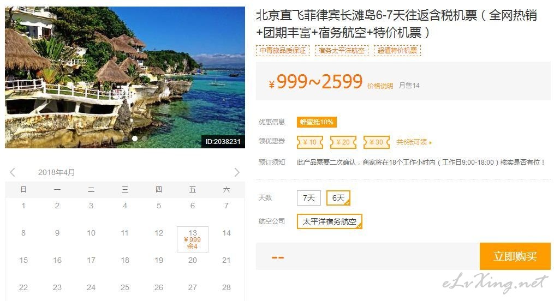Click the 中青旅品质保证 tag

pyautogui.click(x=283, y=51)
